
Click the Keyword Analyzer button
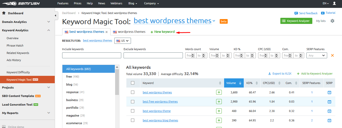coord(296,21)
